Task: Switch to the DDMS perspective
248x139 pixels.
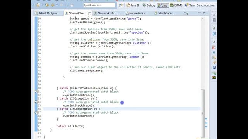Action: [176, 5]
